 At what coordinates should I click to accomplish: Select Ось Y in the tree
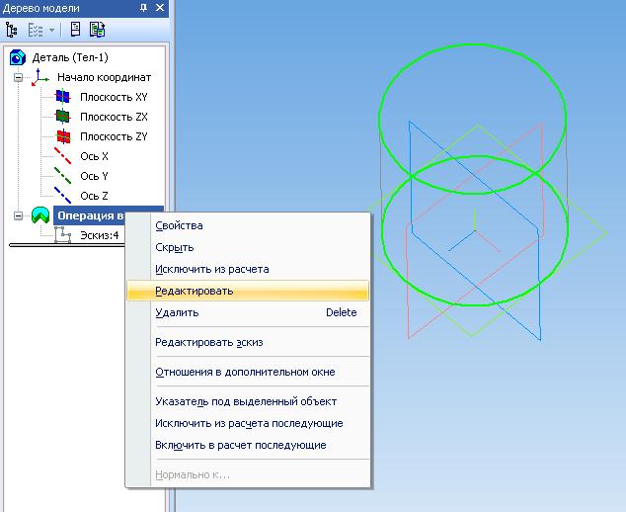[94, 176]
